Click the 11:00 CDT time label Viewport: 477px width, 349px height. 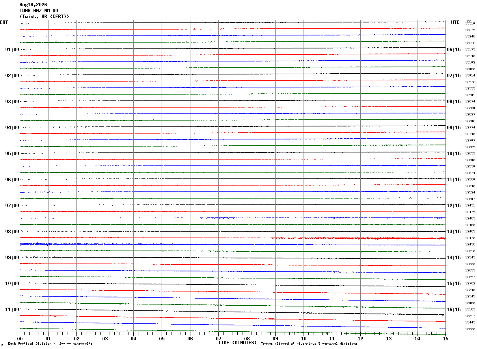point(12,310)
